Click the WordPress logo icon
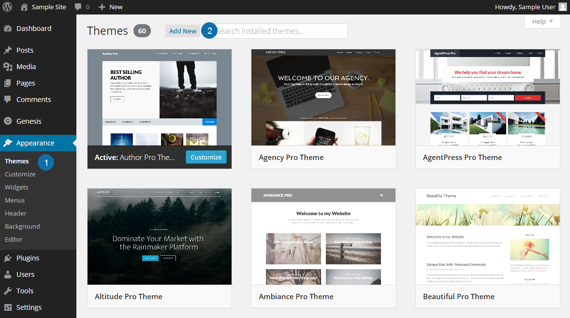Viewport: 570px width, 318px height. [7, 7]
